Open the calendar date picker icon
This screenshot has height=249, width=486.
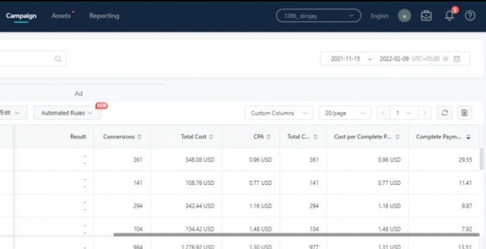click(456, 59)
